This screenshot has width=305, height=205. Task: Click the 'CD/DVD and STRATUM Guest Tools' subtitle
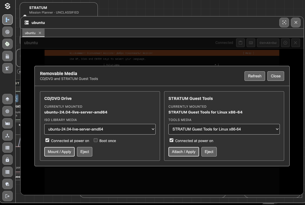(x=69, y=79)
